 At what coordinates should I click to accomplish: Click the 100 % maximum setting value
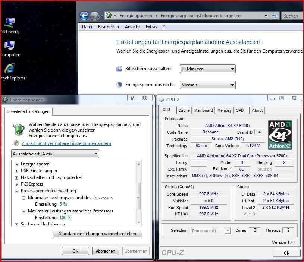pos(65,217)
